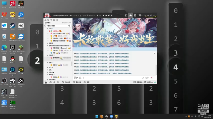Collapse the 6200 sub-channel group
Screen dimensions: 213x119
coord(48,29)
